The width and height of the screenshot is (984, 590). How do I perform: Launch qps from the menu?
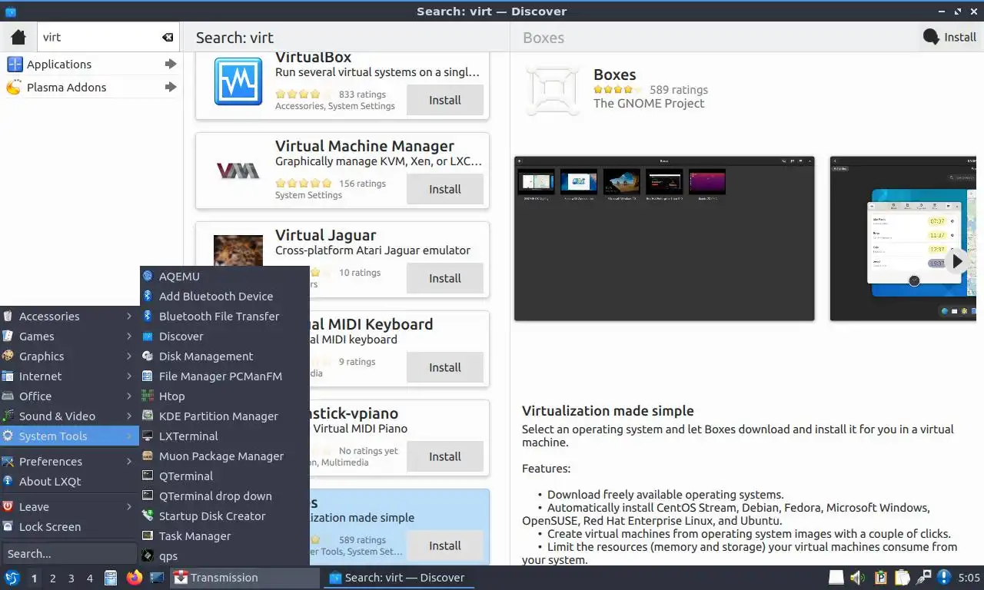click(x=224, y=556)
